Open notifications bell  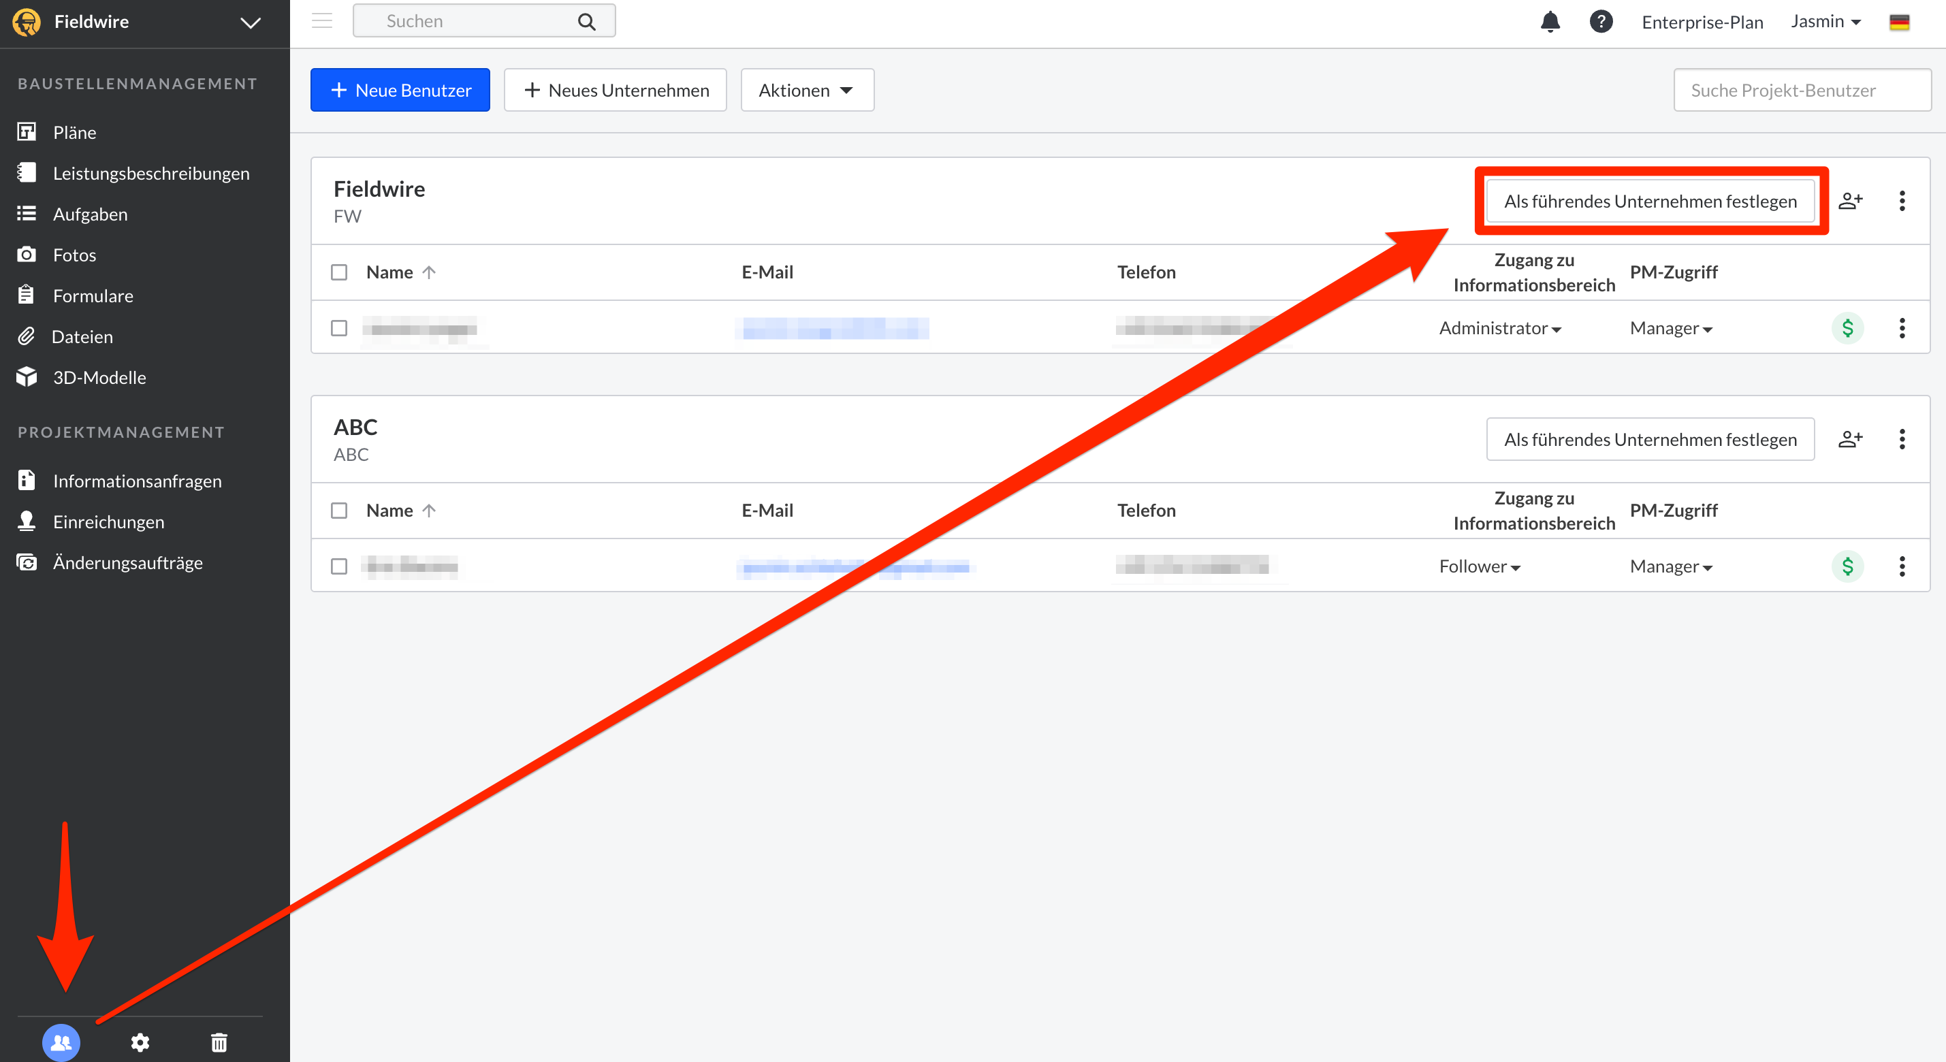(x=1550, y=21)
